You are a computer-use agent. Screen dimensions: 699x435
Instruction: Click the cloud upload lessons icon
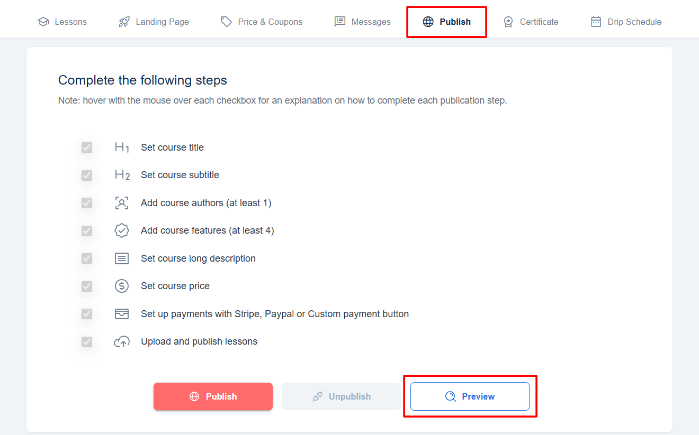(x=122, y=342)
